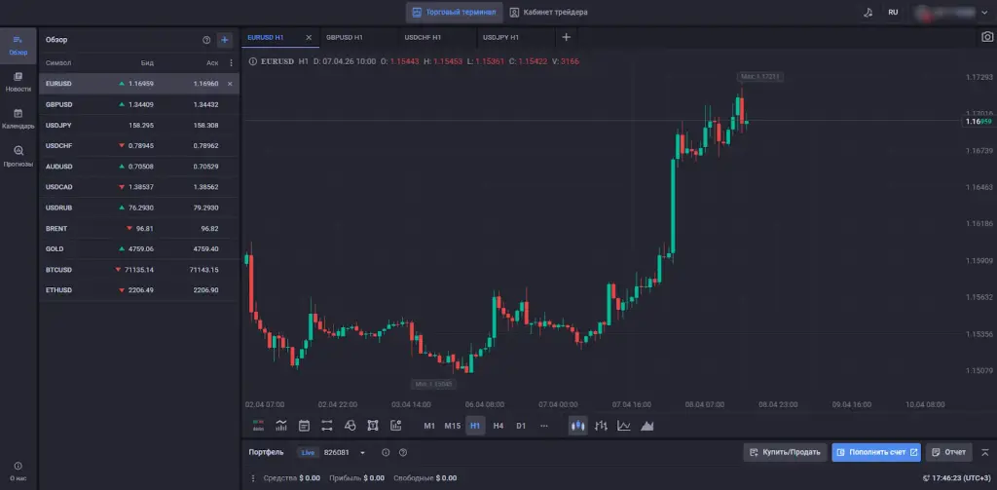Open Кабинет трейдера tab
Image resolution: width=997 pixels, height=490 pixels.
coord(549,12)
